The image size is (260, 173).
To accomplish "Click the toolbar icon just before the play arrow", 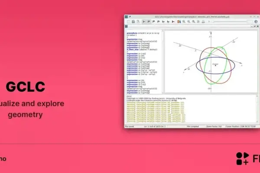I will (203, 22).
